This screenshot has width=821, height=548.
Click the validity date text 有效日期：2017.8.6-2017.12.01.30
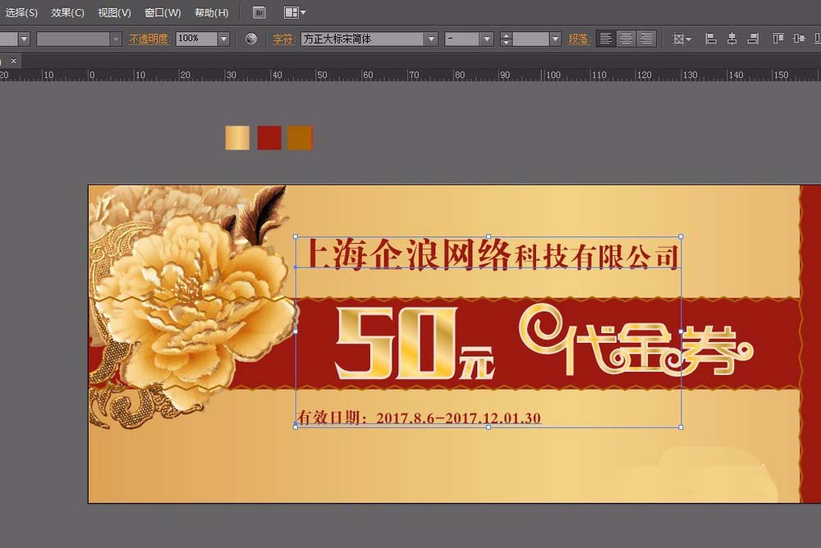(x=419, y=417)
